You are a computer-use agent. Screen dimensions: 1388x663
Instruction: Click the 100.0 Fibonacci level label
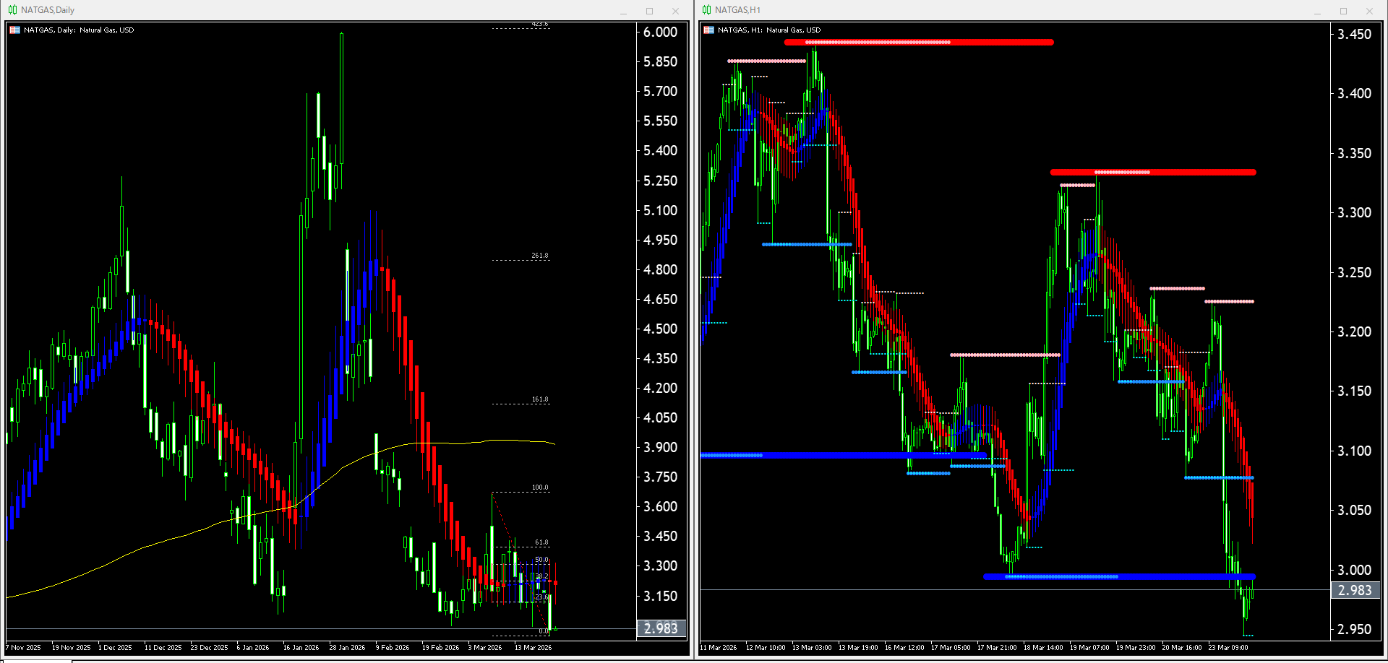(540, 487)
